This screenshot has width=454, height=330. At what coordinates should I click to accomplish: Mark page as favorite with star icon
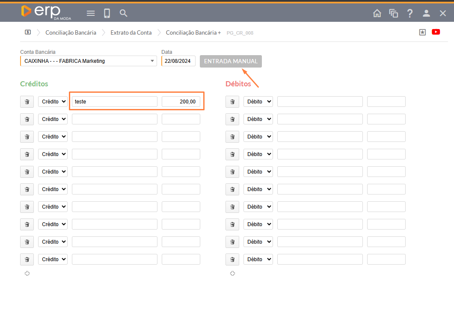tap(422, 32)
